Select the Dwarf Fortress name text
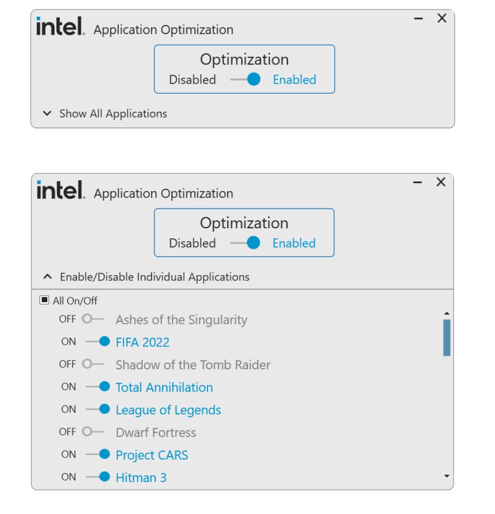The height and width of the screenshot is (514, 495). (156, 433)
